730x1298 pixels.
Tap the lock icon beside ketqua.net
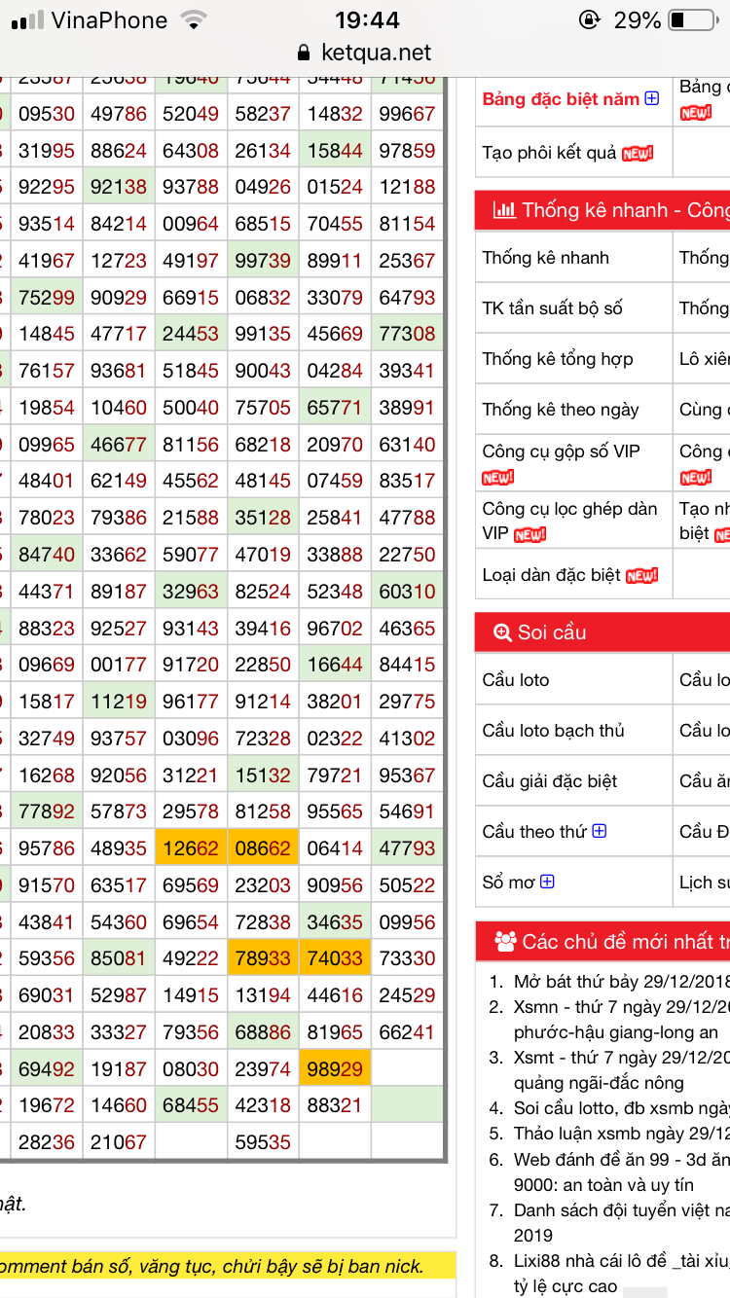tap(304, 53)
